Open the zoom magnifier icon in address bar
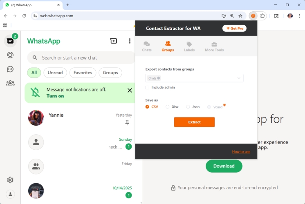 232,16
